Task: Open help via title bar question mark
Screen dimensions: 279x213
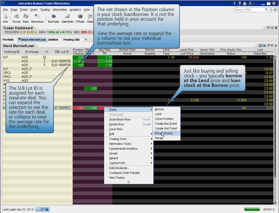Action: pyautogui.click(x=240, y=4)
